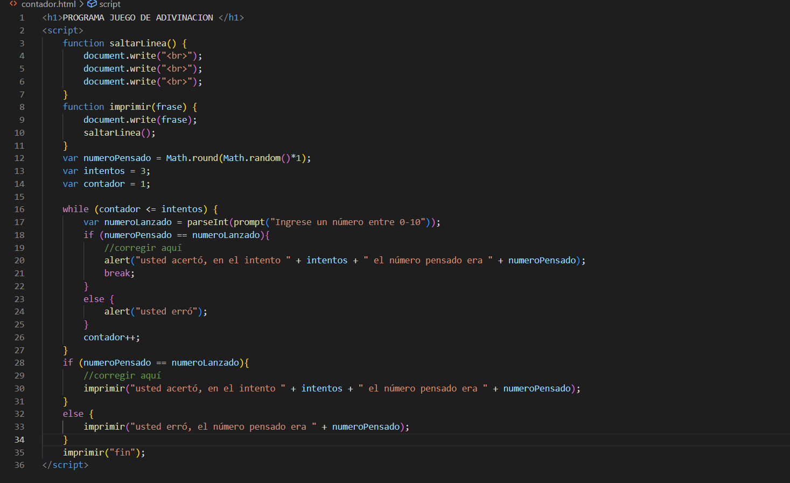Click 'document.write' on line 4

click(x=120, y=56)
